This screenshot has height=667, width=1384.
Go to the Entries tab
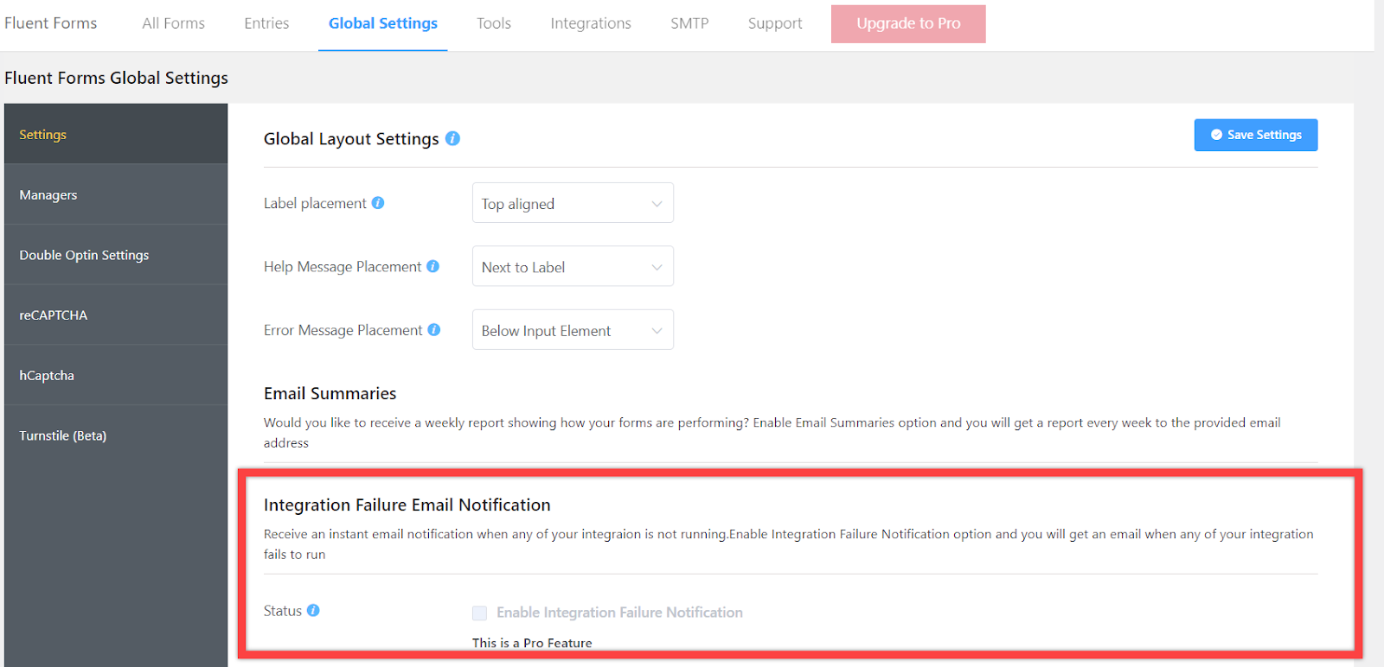point(266,23)
